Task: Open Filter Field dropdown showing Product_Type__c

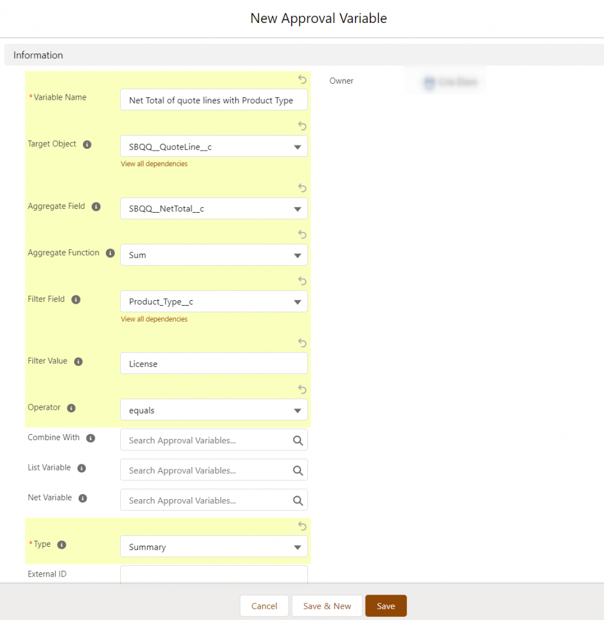Action: 214,301
